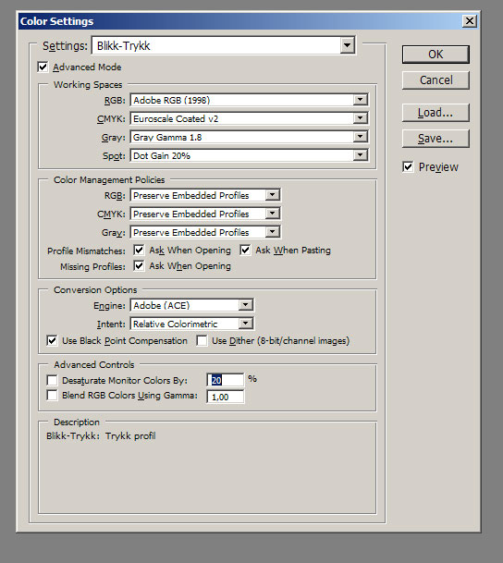
Task: Expand the Intent Relative Colorimetric dropdown
Action: tap(191, 324)
